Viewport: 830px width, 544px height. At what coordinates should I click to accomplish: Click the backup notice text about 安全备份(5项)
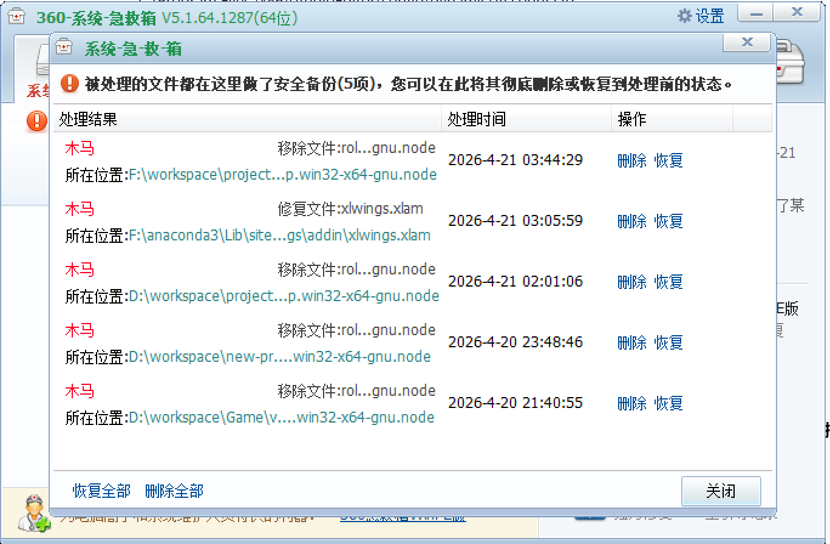(x=409, y=84)
